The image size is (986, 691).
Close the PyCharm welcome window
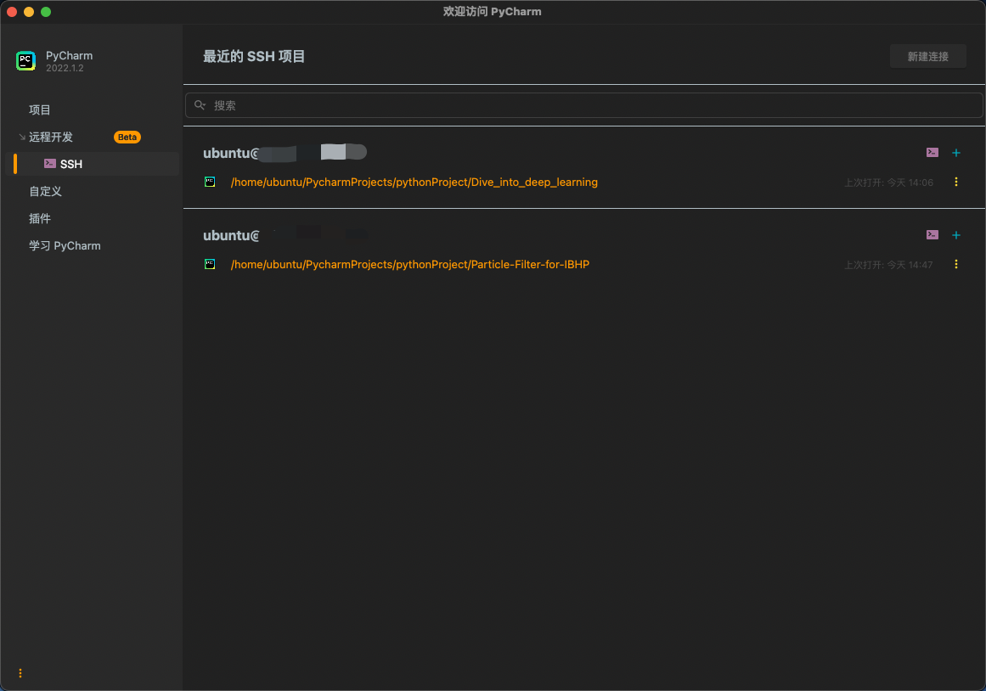point(11,11)
